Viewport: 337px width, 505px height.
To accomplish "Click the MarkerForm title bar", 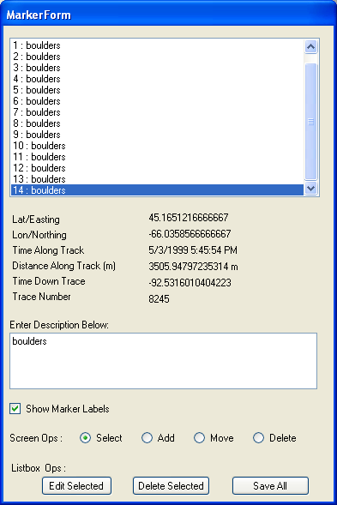I will coord(168,15).
